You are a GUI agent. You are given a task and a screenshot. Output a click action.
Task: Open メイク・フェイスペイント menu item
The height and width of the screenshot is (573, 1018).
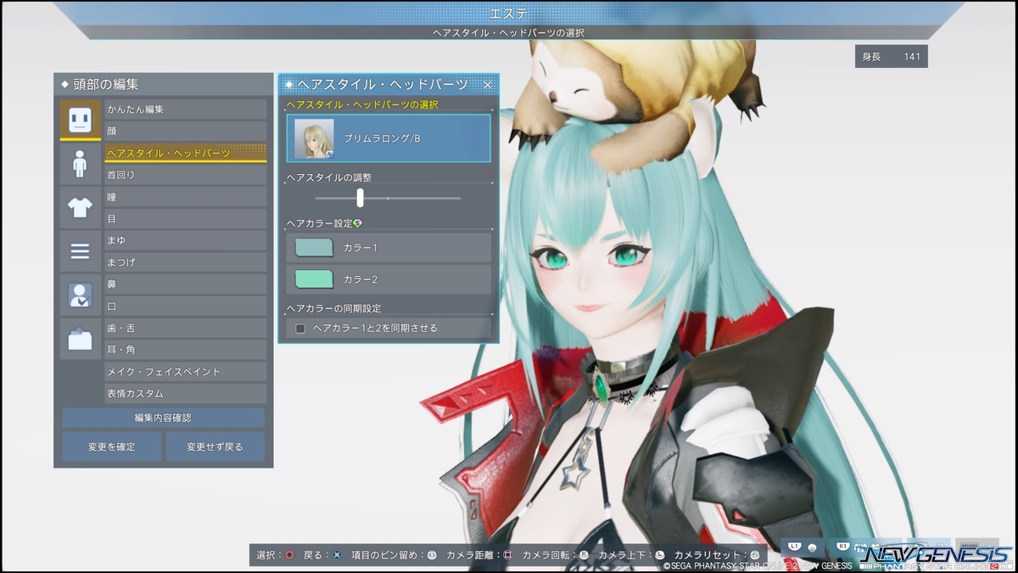186,372
